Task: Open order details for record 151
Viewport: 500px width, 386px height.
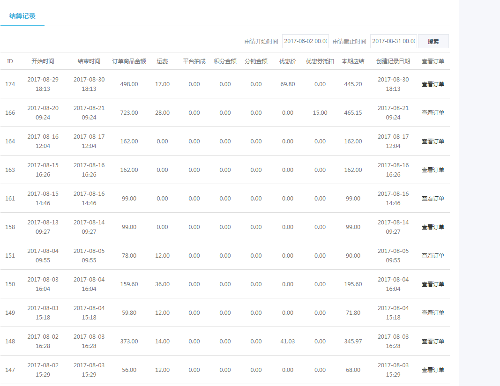Action: [x=433, y=256]
